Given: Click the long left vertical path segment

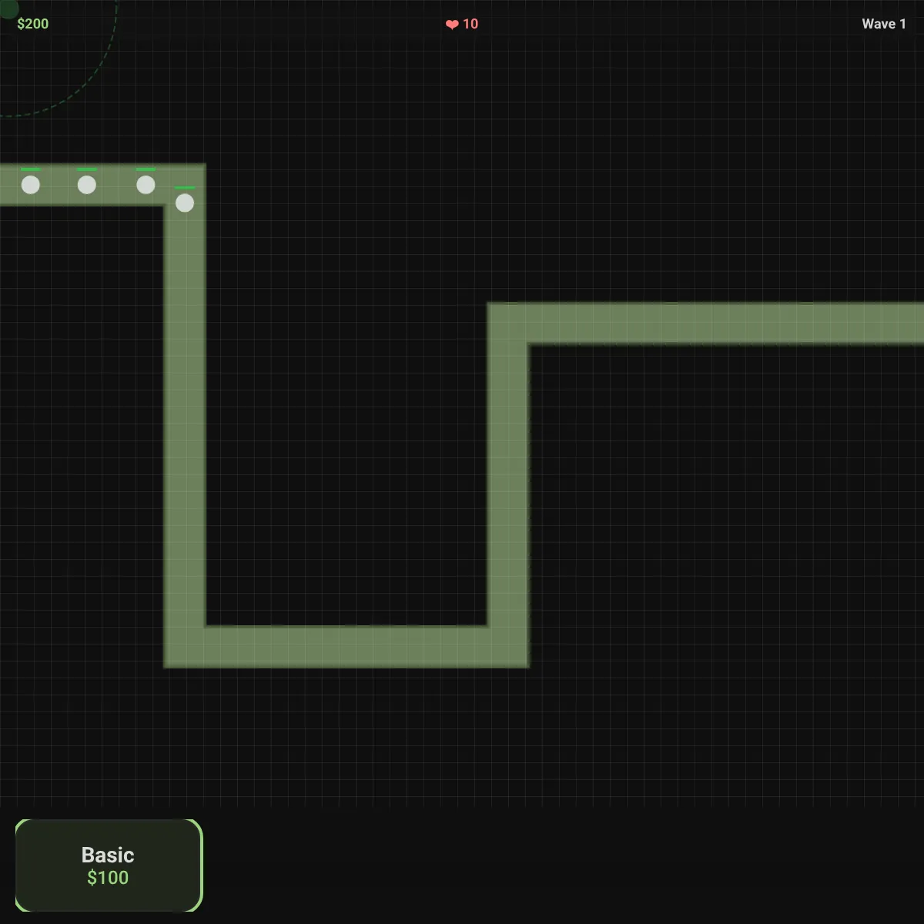Looking at the screenshot, I should tap(185, 416).
